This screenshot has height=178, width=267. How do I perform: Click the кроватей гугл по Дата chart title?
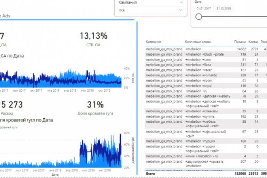(x=26, y=120)
